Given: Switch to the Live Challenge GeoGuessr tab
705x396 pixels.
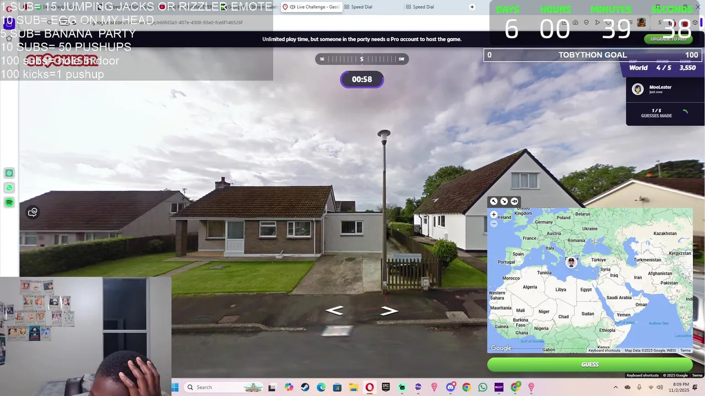Looking at the screenshot, I should [x=311, y=7].
